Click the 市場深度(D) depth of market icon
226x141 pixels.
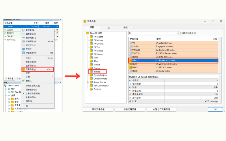click(23, 41)
